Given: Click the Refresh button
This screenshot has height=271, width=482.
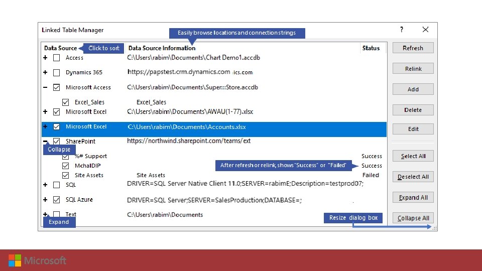Looking at the screenshot, I should 413,48.
